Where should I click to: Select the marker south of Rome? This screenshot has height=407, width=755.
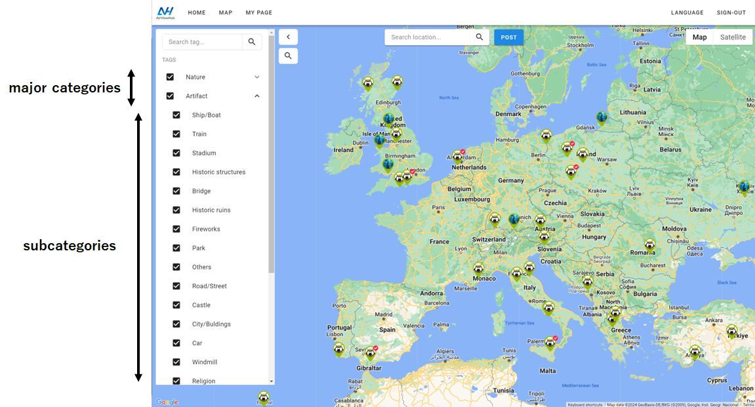(x=548, y=307)
